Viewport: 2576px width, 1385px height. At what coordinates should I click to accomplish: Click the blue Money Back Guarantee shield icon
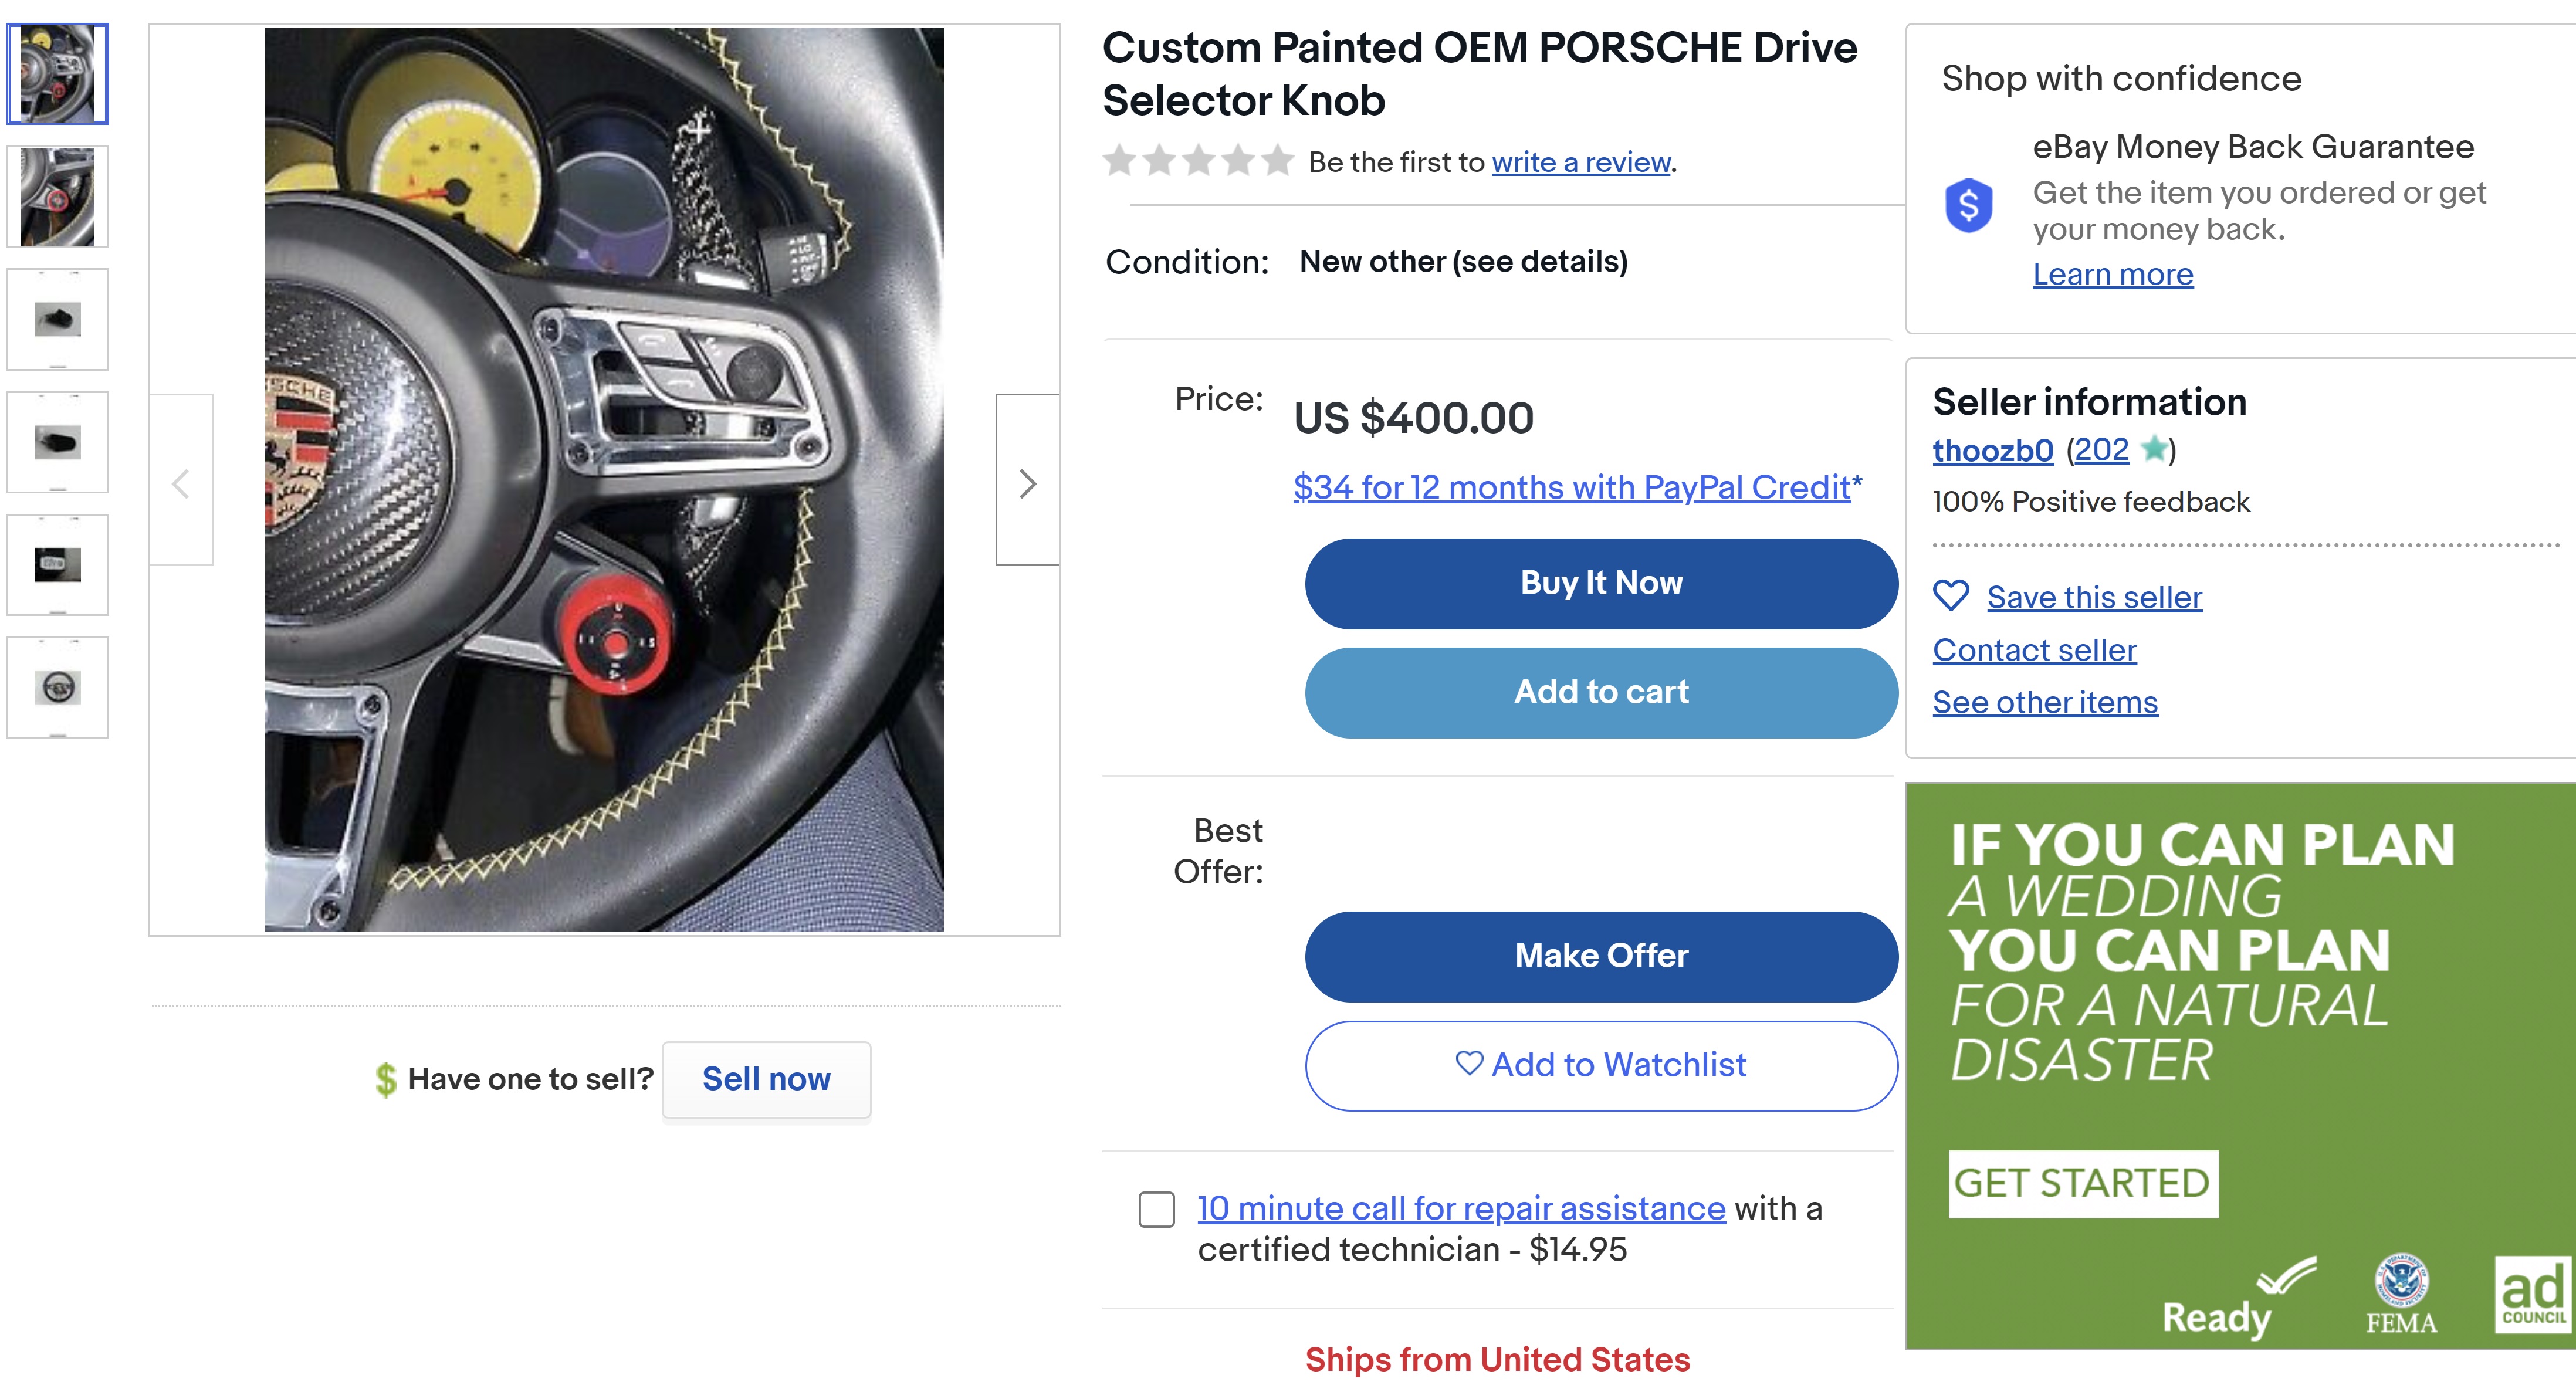(1968, 206)
